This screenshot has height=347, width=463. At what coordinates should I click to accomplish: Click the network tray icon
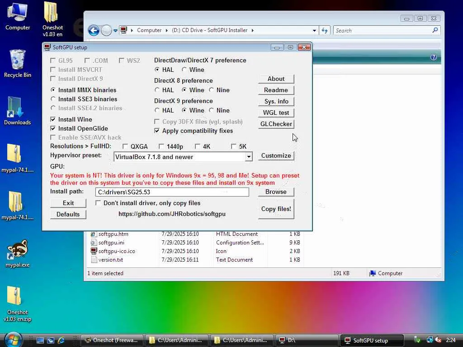pos(430,340)
